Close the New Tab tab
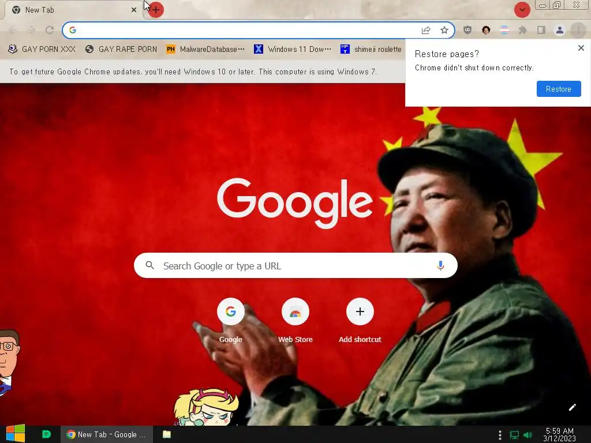The image size is (591, 443). [134, 10]
